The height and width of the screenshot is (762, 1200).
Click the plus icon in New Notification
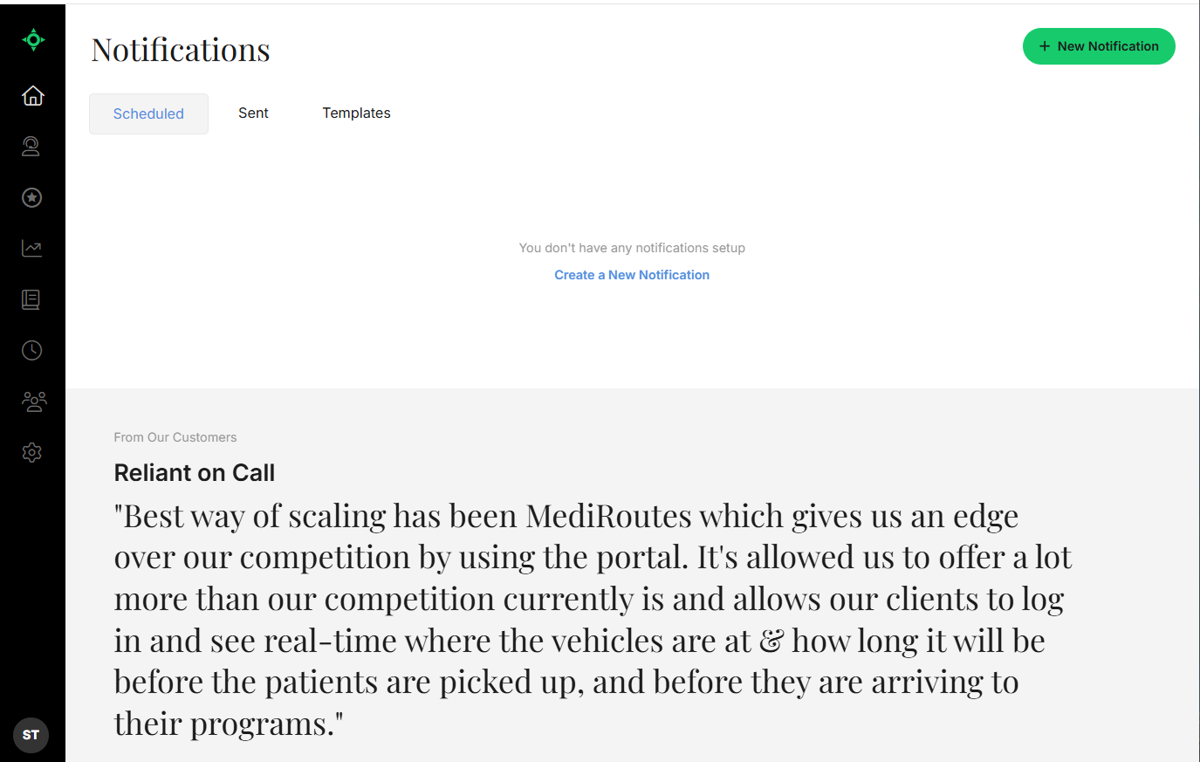click(1045, 46)
